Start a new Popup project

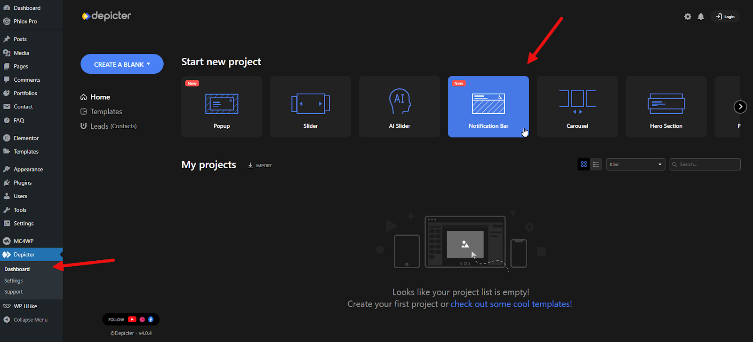coord(222,107)
